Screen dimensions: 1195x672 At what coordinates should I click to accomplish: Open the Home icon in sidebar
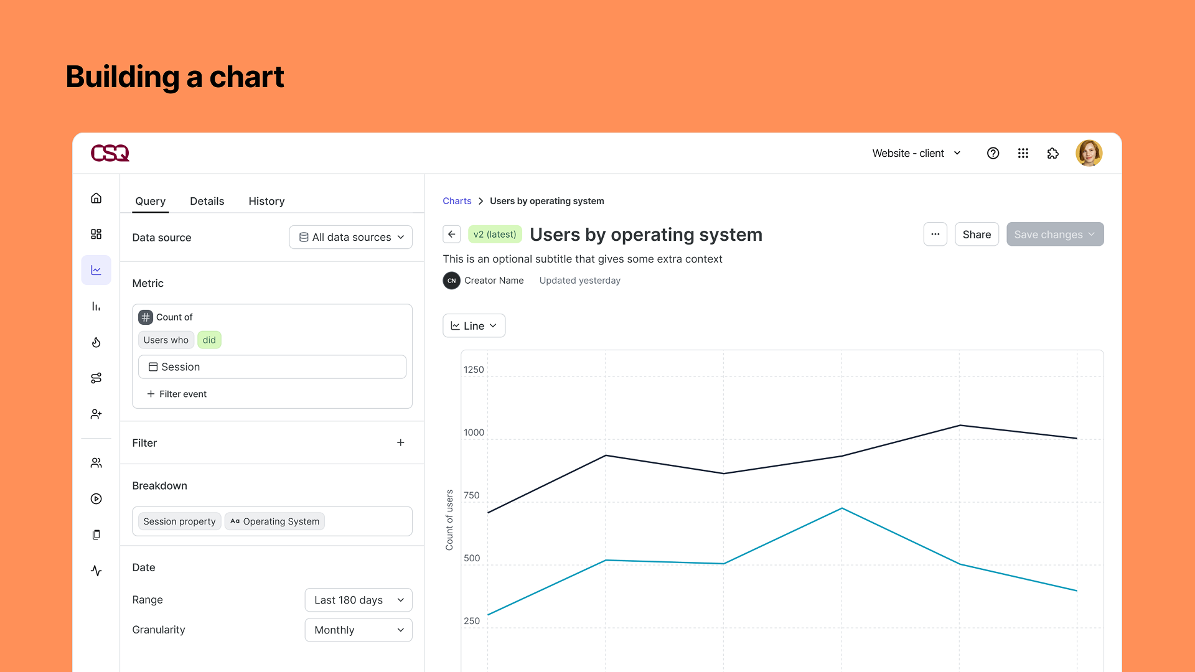[96, 198]
